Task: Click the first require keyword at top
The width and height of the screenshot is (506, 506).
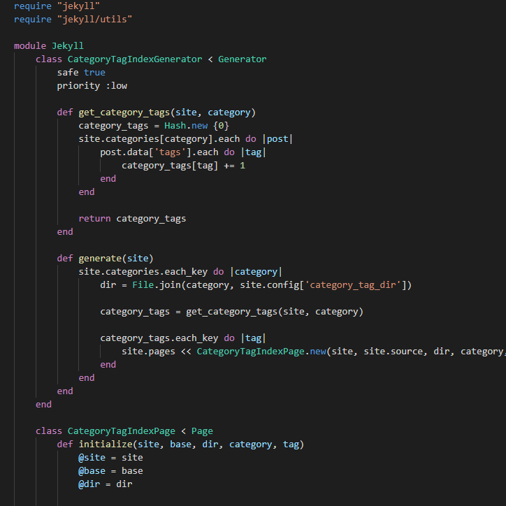Action: point(33,6)
